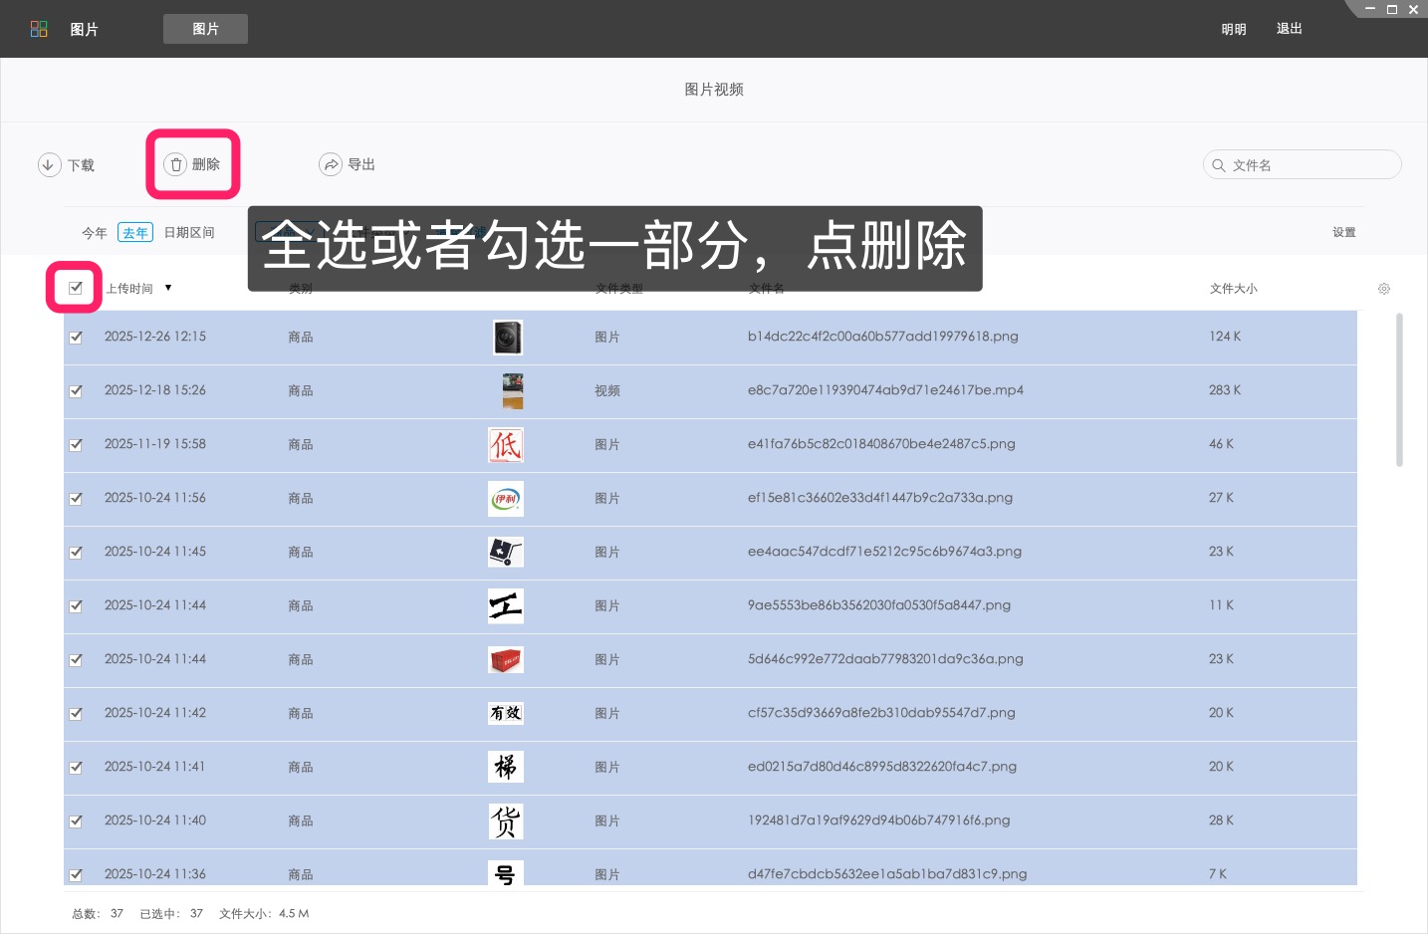Click the 283 K file size cell
This screenshot has height=934, width=1428.
click(1225, 390)
